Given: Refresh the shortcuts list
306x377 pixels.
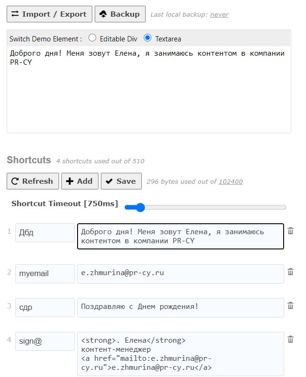Looking at the screenshot, I should 33,181.
